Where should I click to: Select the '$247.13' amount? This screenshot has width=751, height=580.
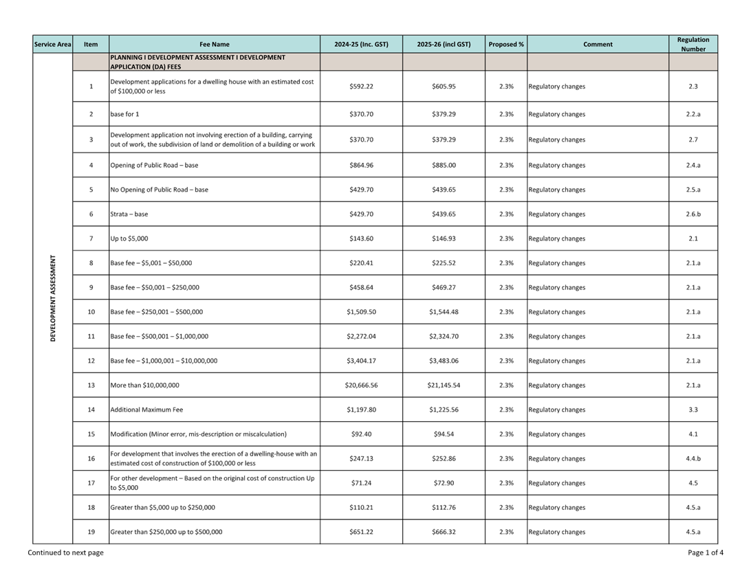[361, 458]
